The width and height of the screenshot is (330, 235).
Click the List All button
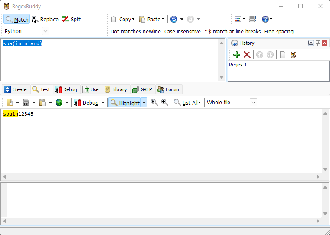coord(186,103)
